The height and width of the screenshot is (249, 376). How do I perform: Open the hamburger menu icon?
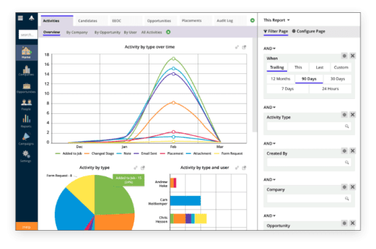(20, 18)
